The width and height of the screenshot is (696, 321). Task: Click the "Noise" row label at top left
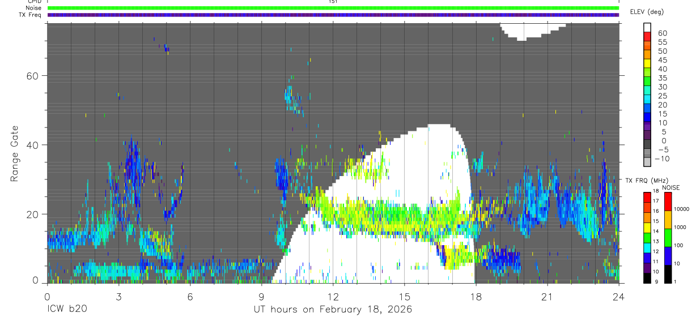33,8
